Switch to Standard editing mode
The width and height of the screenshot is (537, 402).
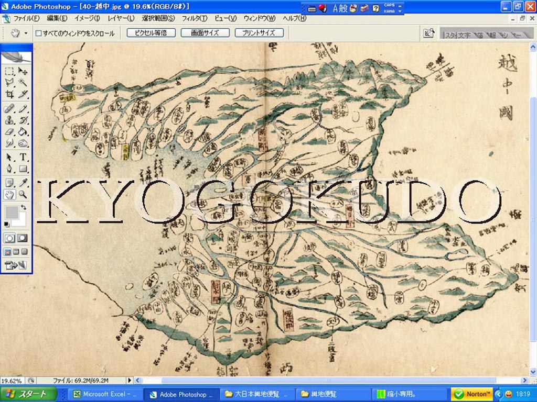click(9, 238)
